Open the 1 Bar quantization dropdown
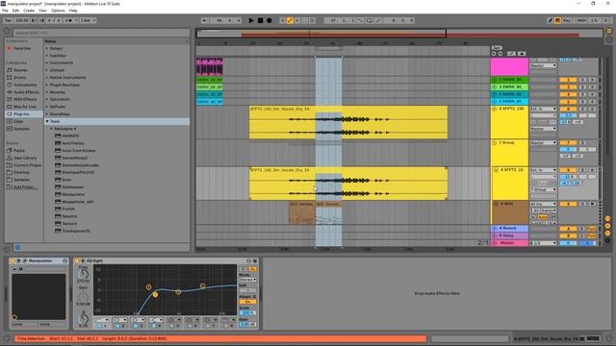The image size is (616, 346). [x=88, y=20]
